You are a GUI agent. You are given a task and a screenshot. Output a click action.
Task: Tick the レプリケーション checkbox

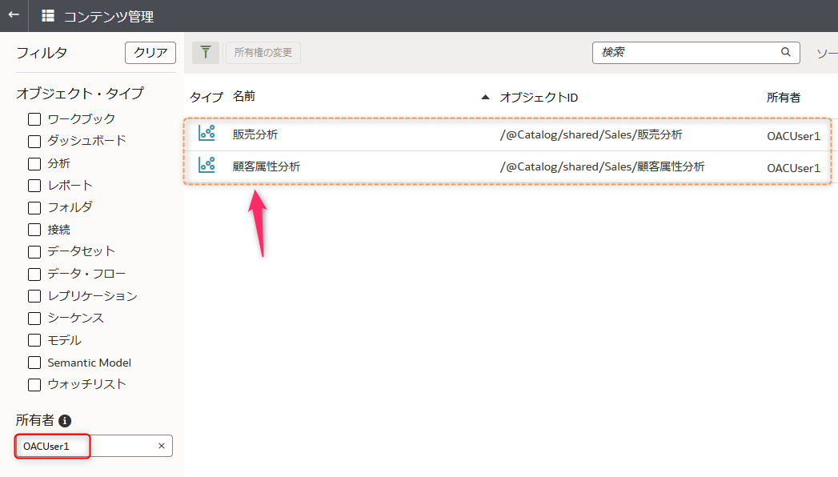click(34, 296)
